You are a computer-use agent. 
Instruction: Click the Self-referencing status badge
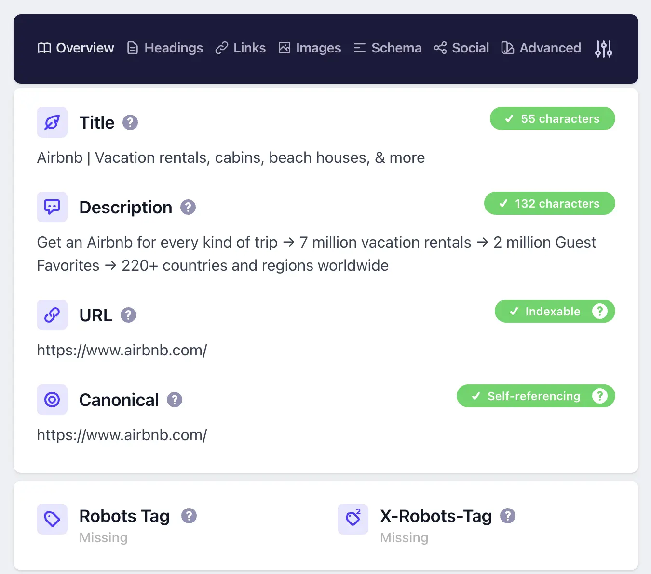click(x=536, y=396)
